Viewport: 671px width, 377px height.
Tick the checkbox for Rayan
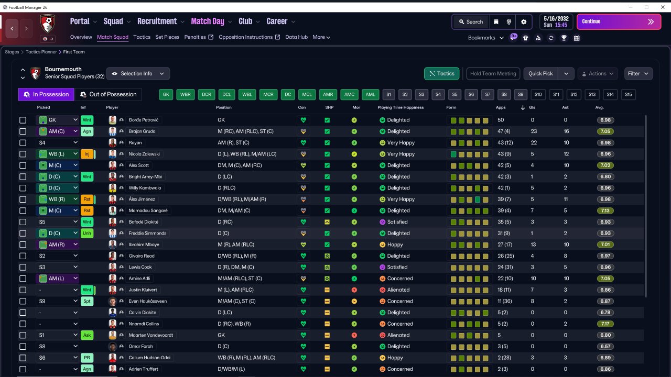pyautogui.click(x=23, y=142)
